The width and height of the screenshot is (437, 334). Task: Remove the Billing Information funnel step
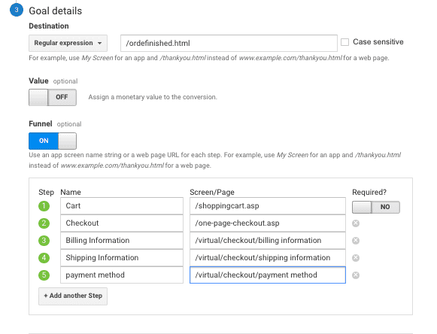(x=356, y=241)
